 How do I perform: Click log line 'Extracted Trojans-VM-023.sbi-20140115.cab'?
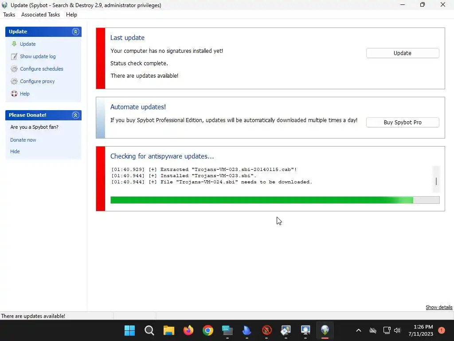coord(204,170)
